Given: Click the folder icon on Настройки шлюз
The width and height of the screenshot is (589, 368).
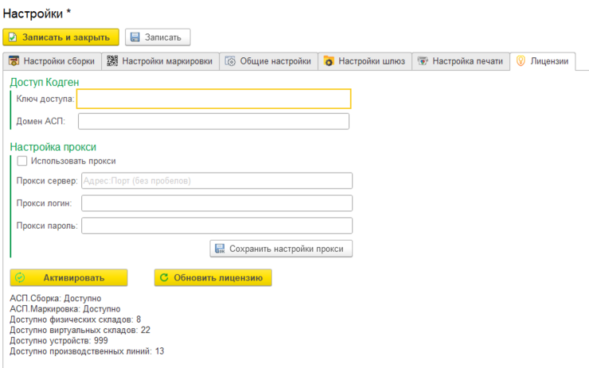Looking at the screenshot, I should [x=329, y=60].
